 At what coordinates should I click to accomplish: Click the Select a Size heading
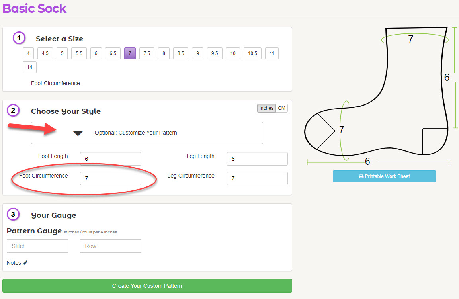(59, 39)
